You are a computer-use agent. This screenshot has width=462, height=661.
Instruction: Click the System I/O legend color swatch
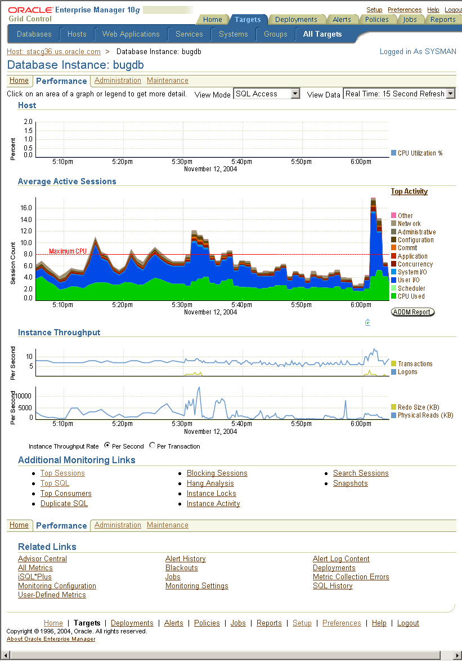[394, 272]
